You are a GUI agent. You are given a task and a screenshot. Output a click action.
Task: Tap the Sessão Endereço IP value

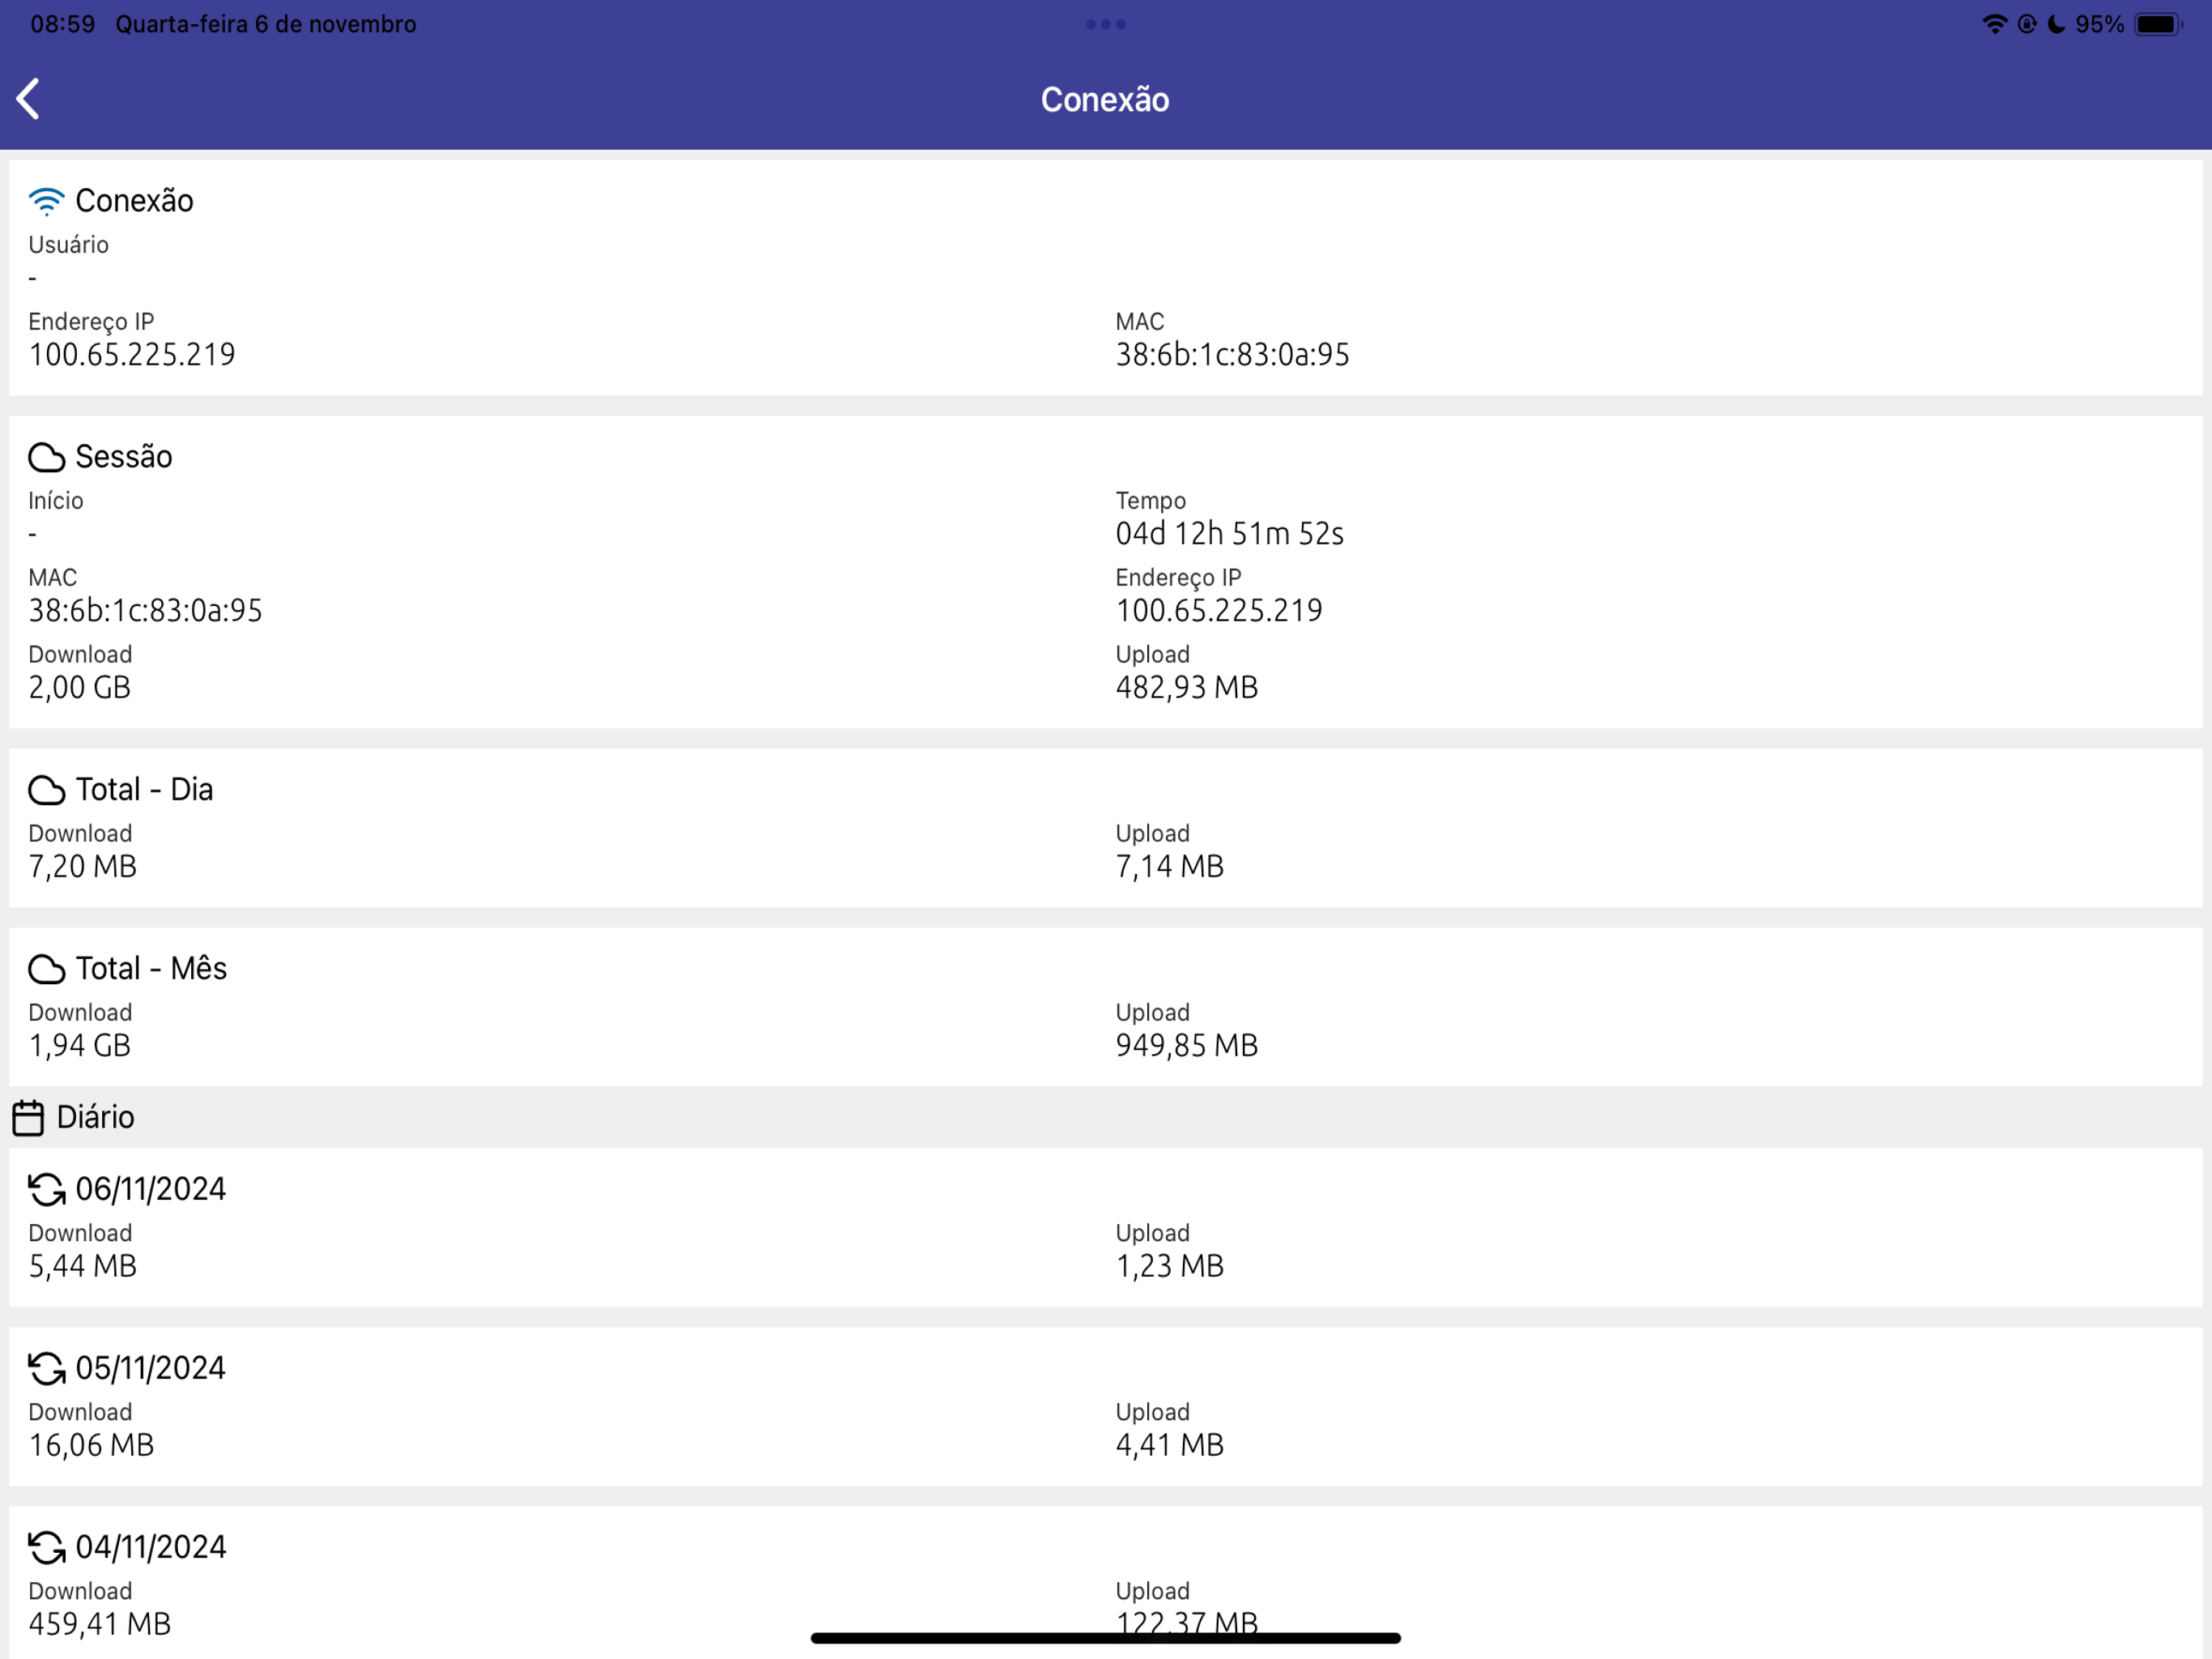tap(1219, 610)
